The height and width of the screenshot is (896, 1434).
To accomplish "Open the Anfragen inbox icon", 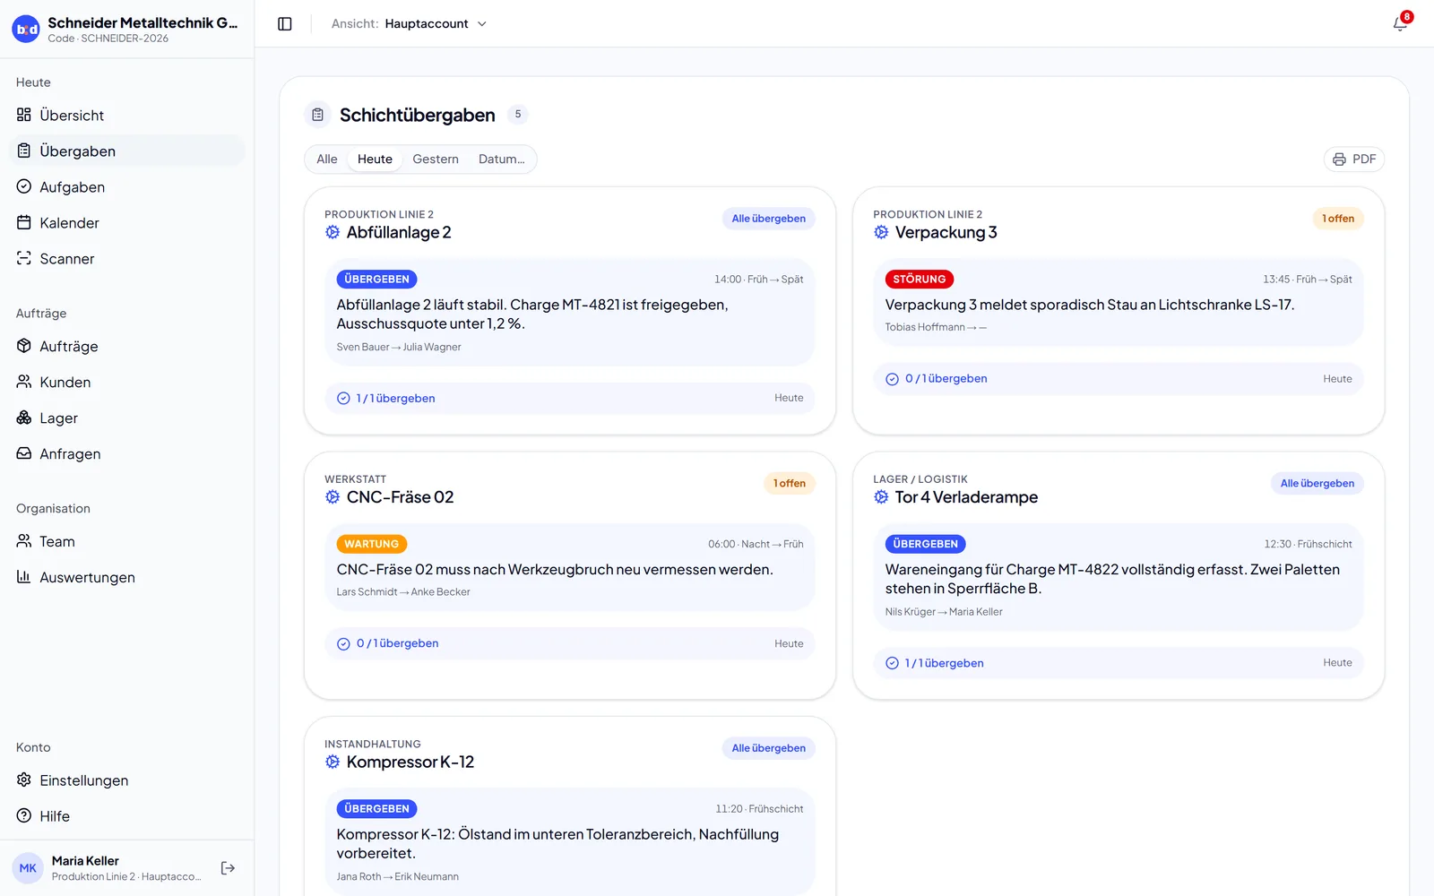I will point(24,453).
